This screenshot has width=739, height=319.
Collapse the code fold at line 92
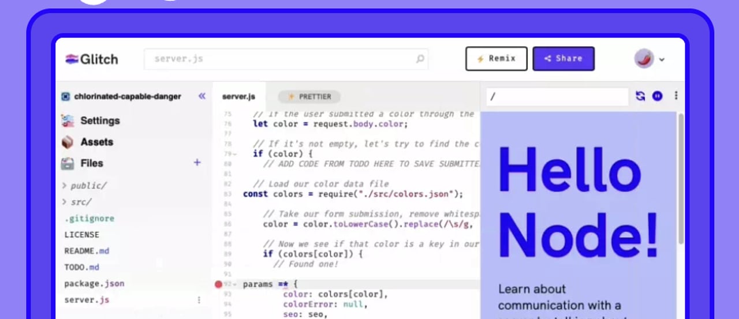tap(235, 284)
